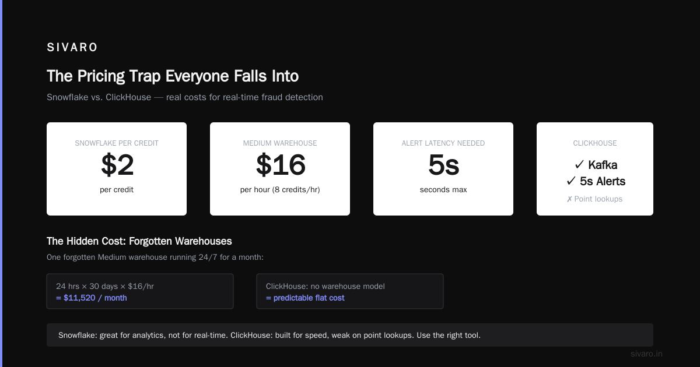
Task: Click the seconds max caption
Action: tap(443, 190)
